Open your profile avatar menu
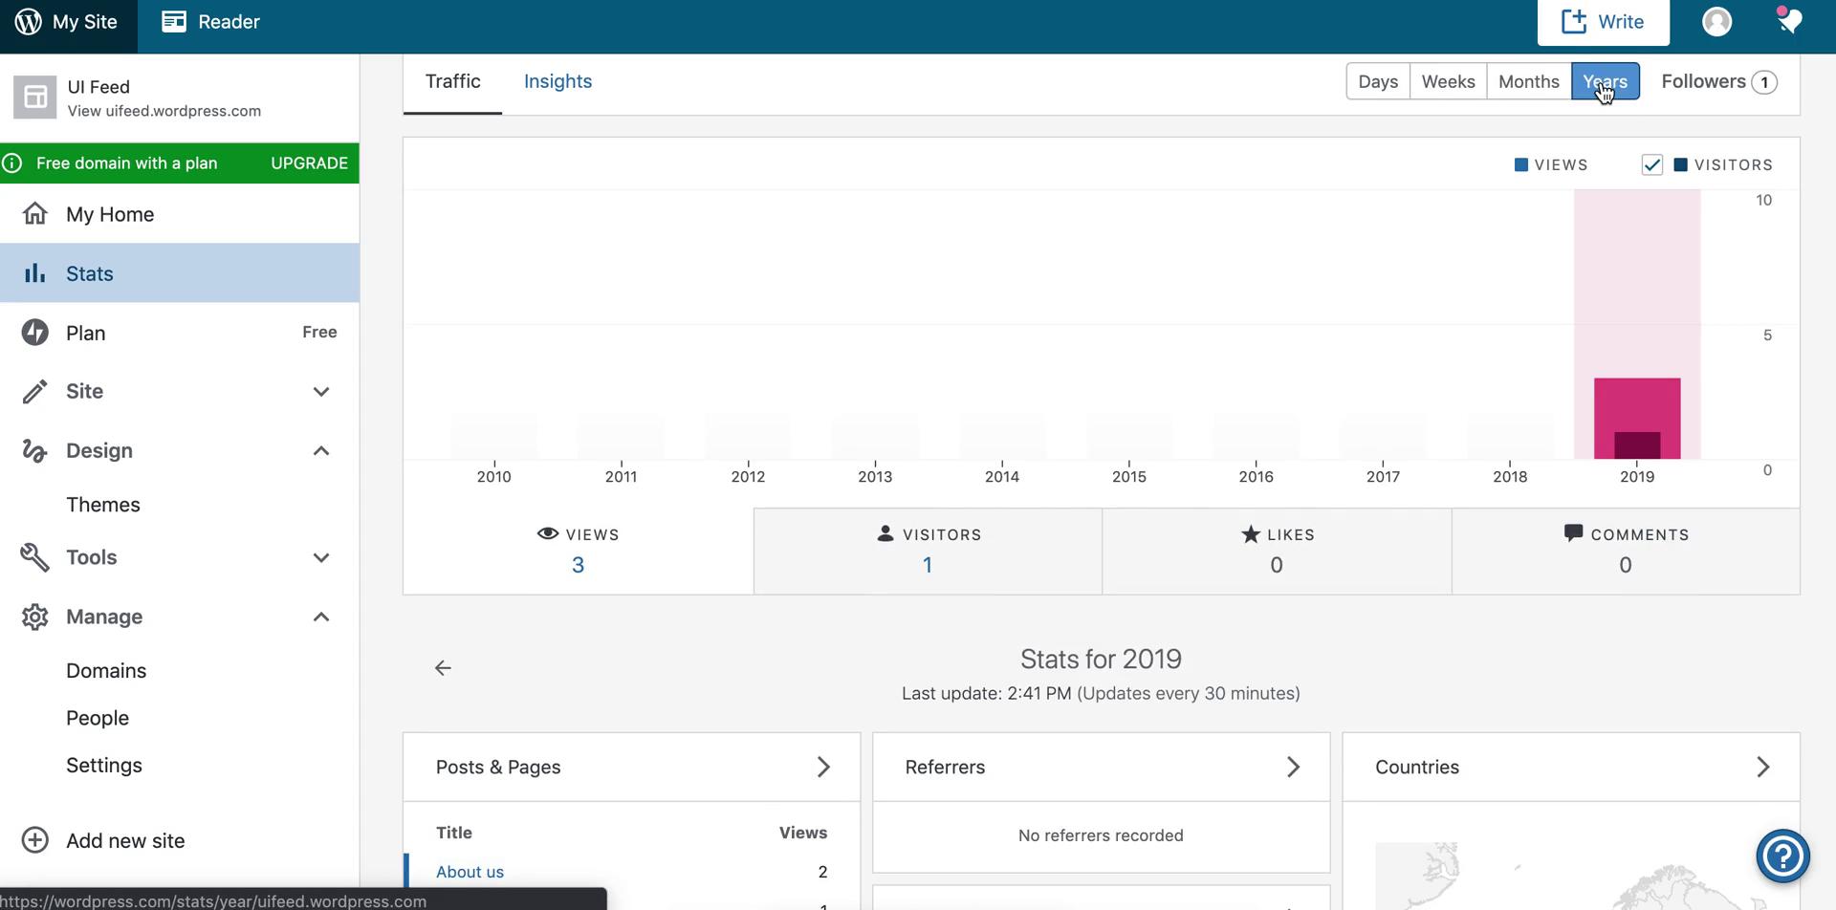 click(1716, 21)
